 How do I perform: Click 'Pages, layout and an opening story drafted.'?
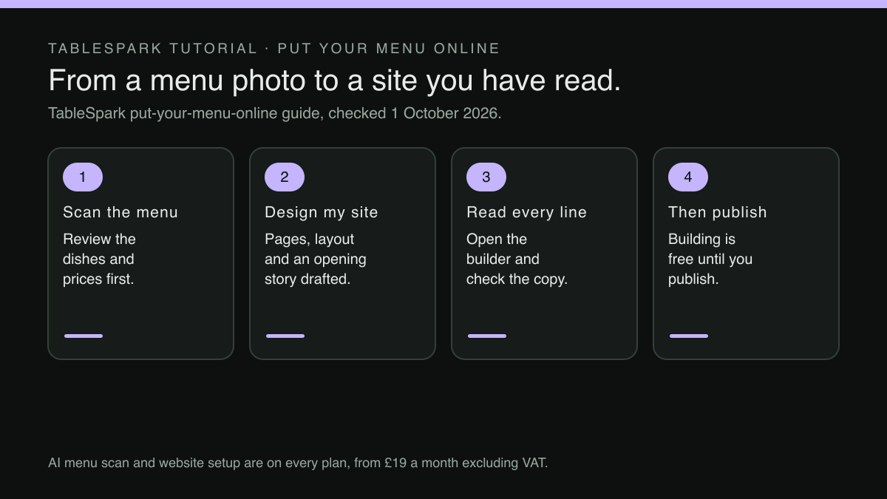coord(316,259)
